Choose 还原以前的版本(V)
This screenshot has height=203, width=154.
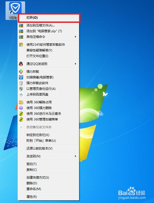point(49,148)
